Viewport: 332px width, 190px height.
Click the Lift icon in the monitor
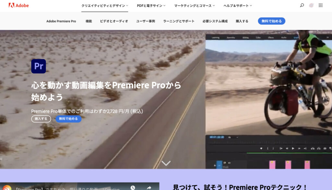click(x=313, y=148)
